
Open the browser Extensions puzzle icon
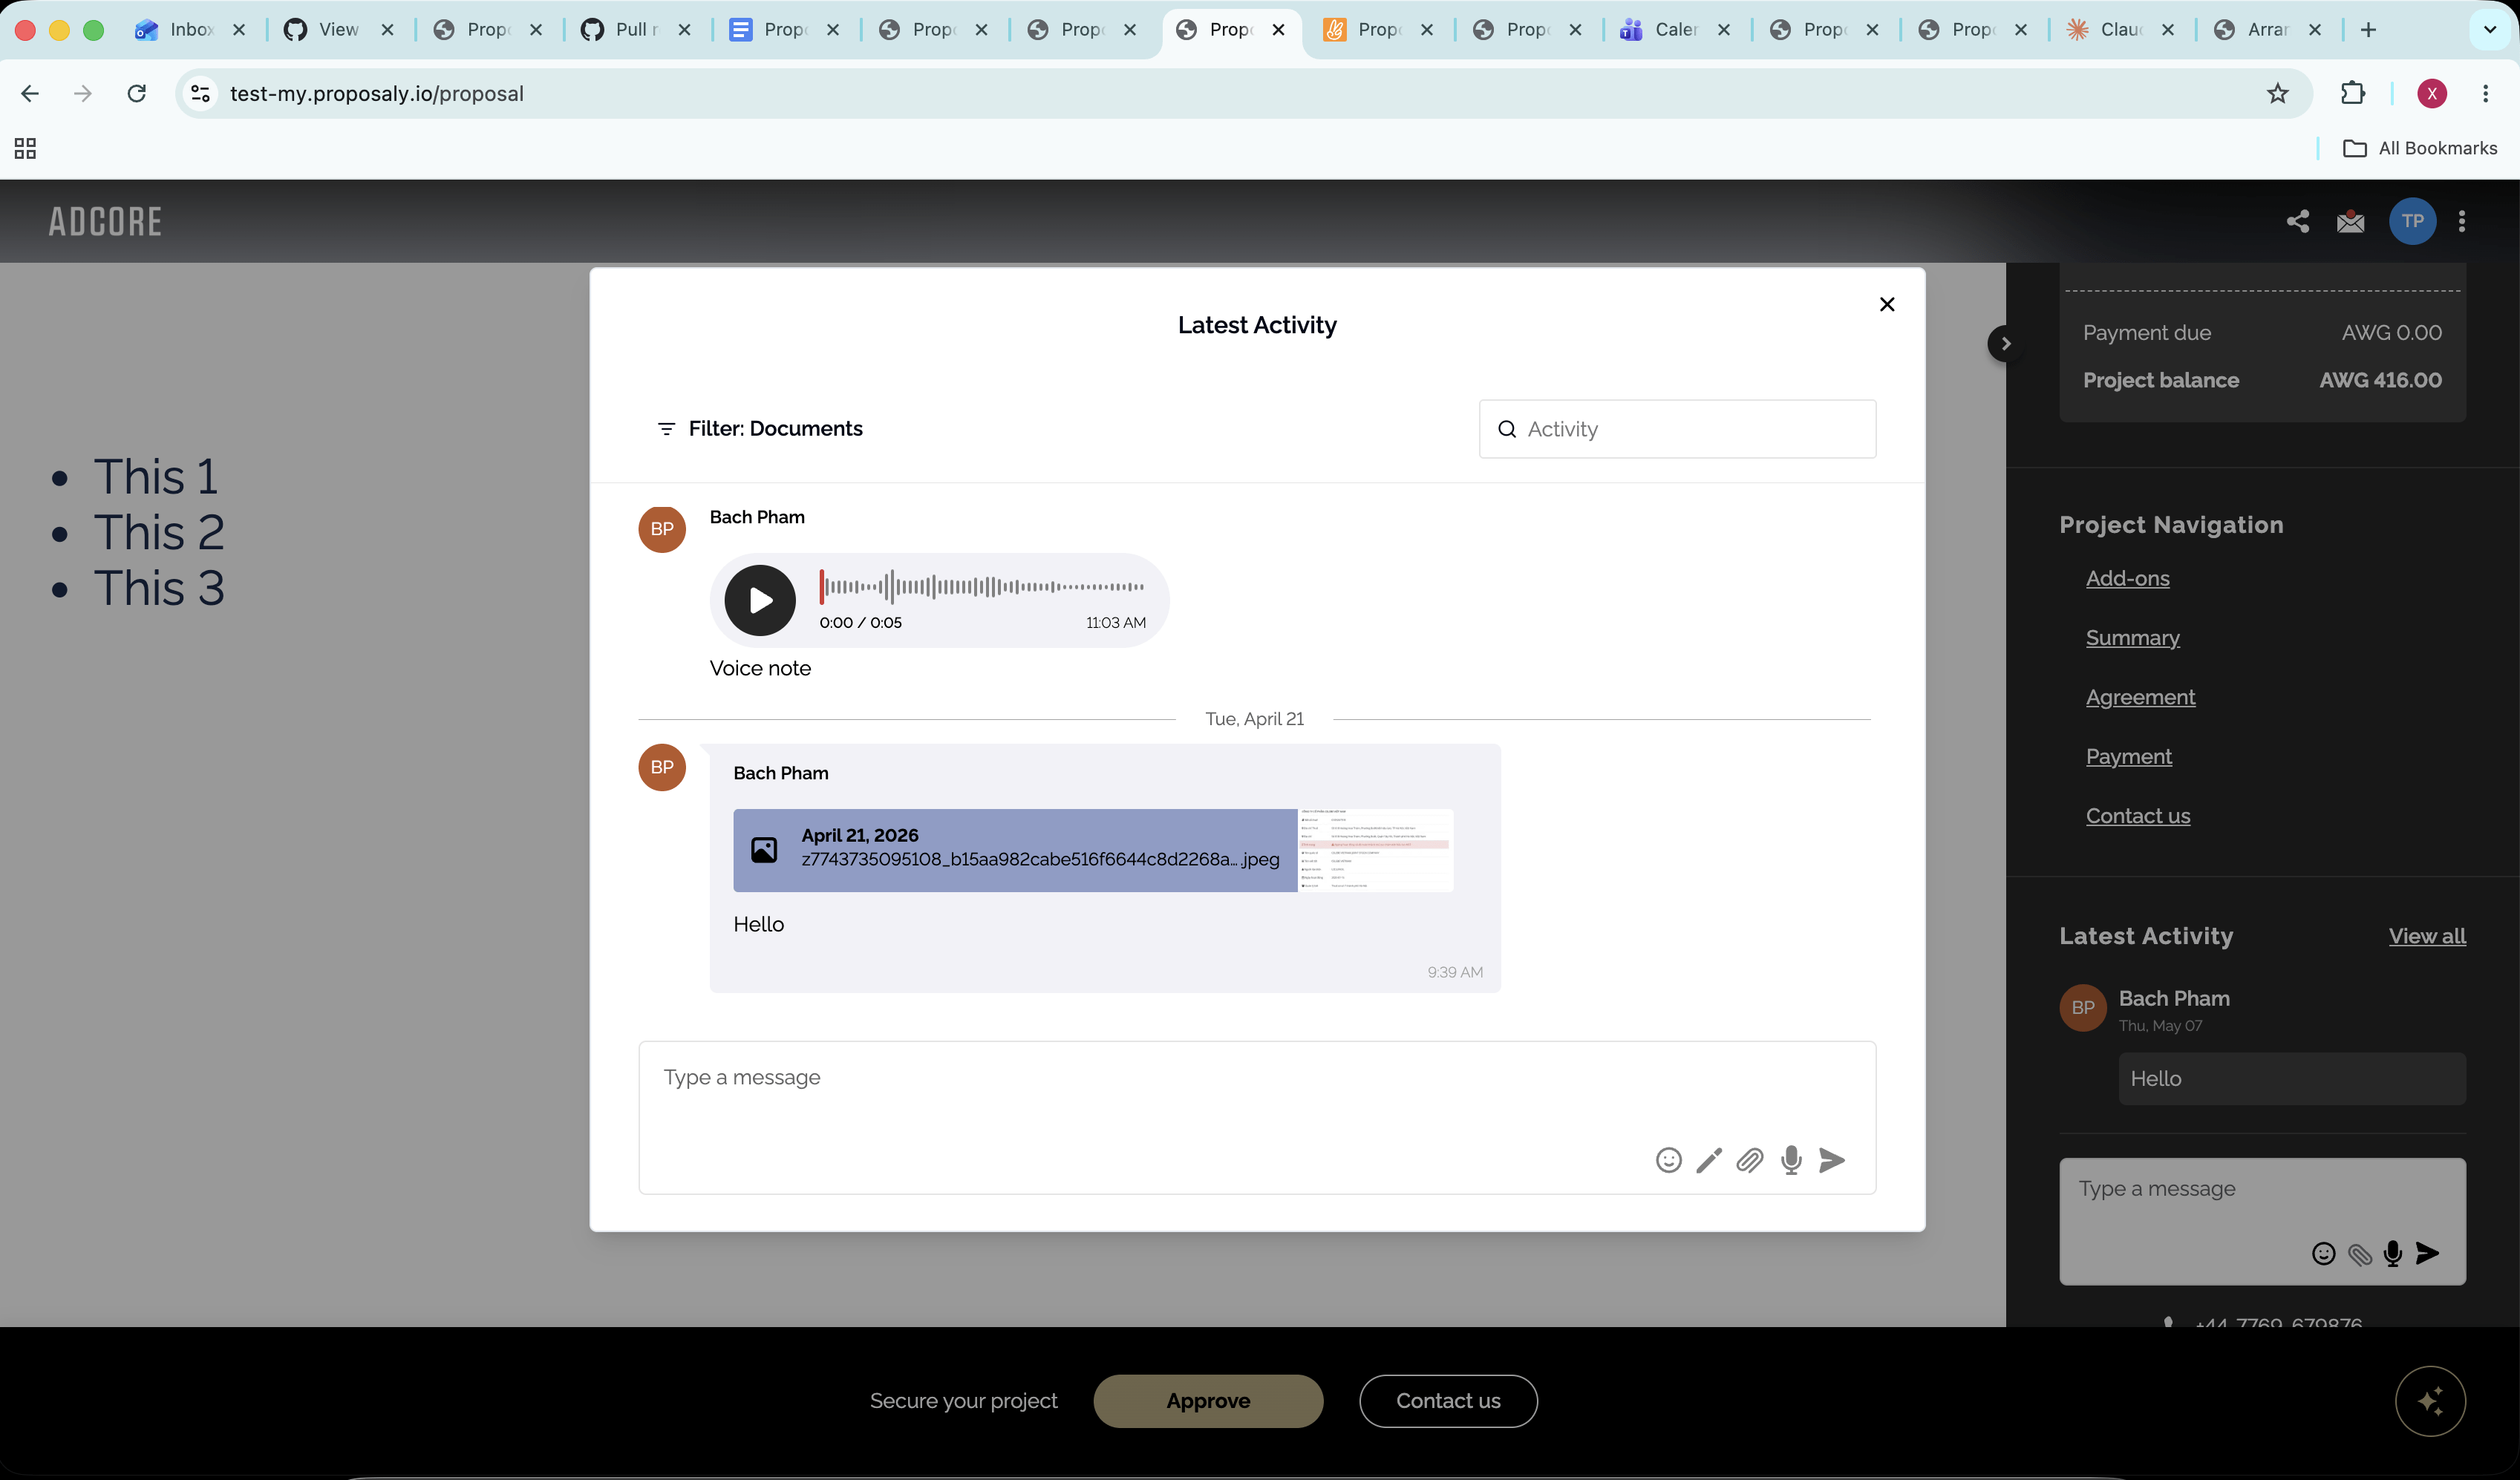(x=2353, y=94)
